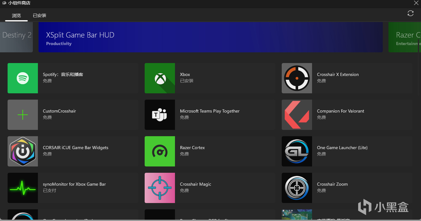Click the 免费 label under Spotify
This screenshot has height=221, width=421.
(x=47, y=81)
